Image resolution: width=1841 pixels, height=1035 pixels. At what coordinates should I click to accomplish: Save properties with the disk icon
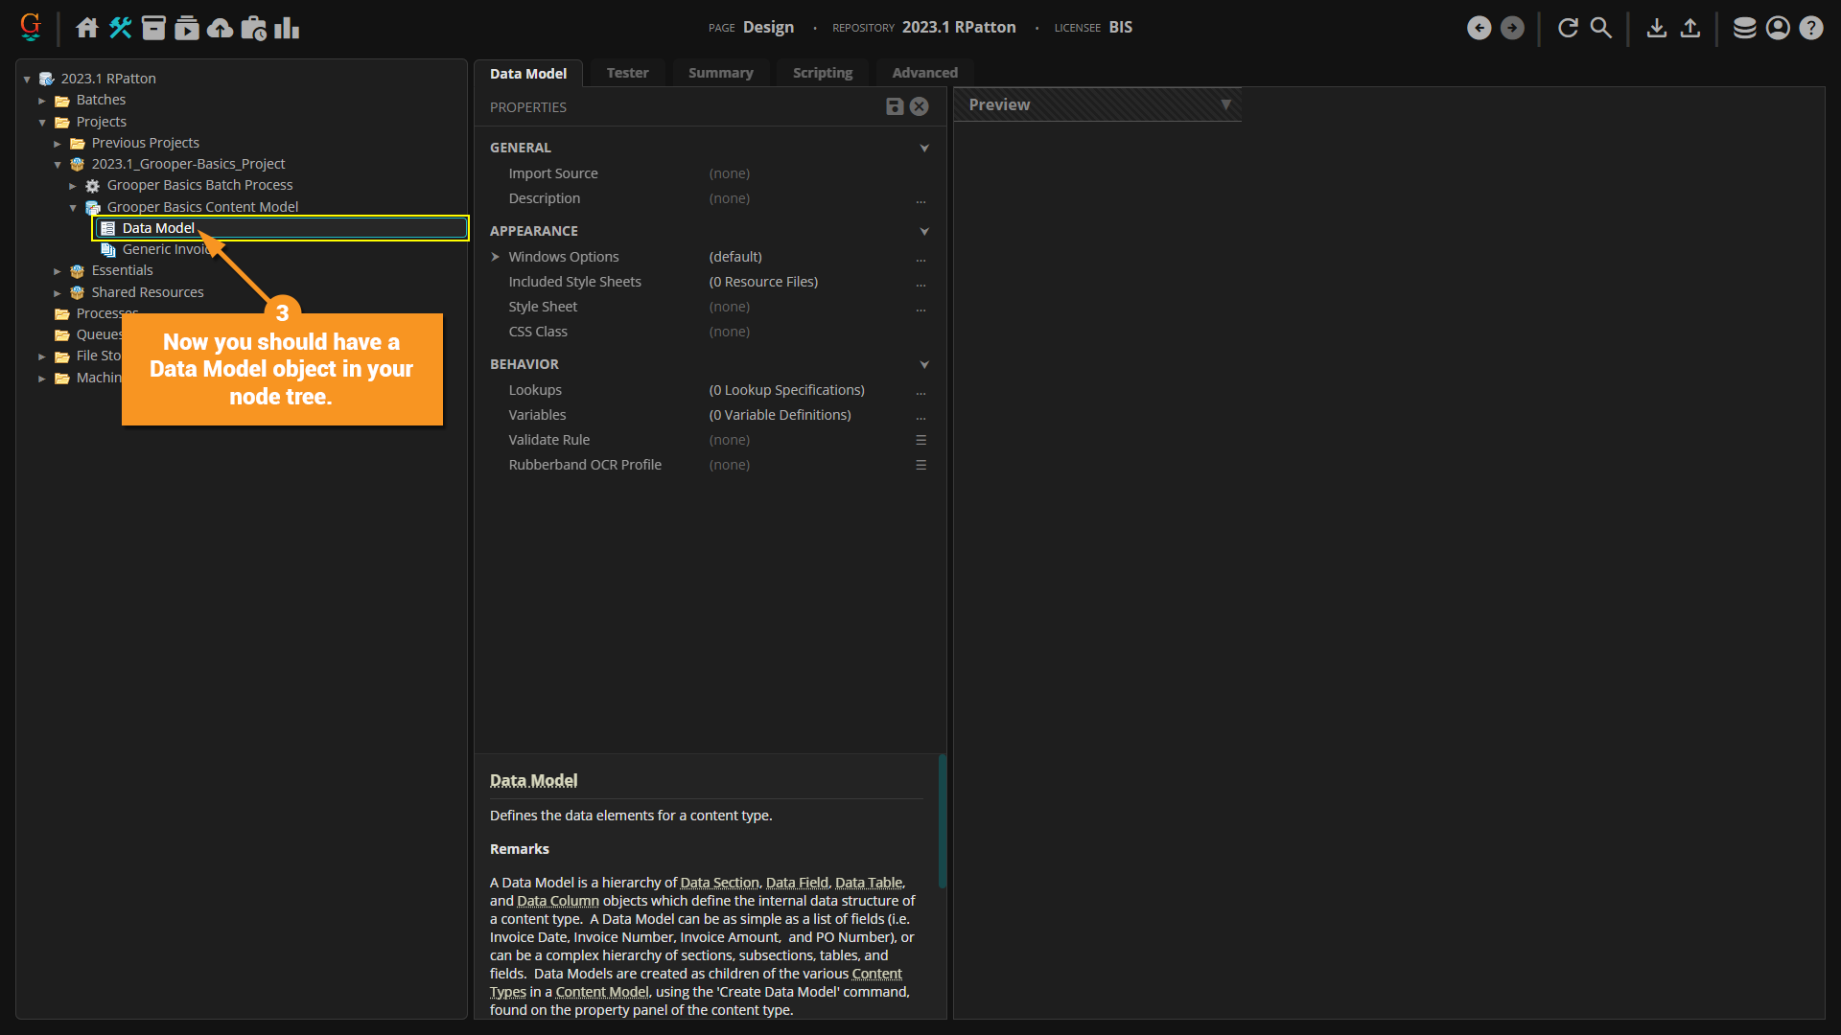tap(894, 106)
